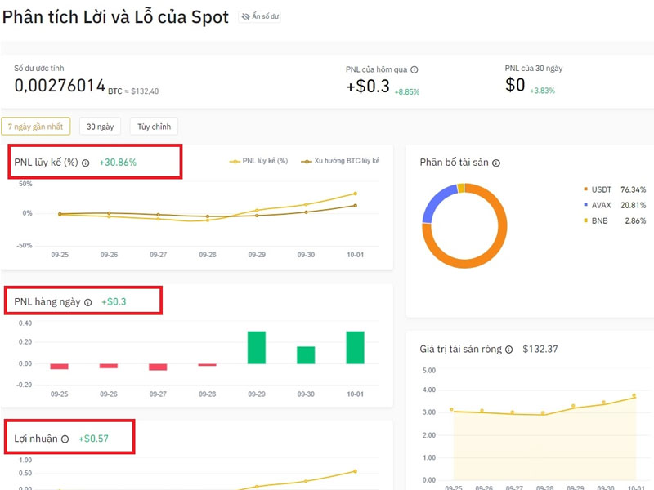Click the '20.81%' AVAX allocation value
The height and width of the screenshot is (490, 654).
(x=633, y=205)
